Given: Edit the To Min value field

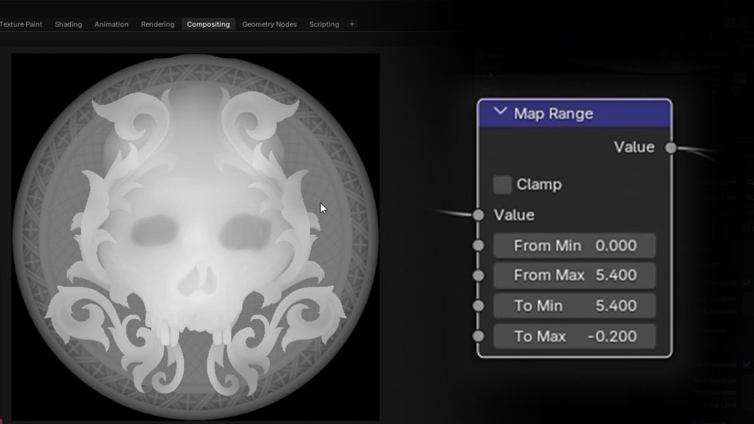Looking at the screenshot, I should click(574, 306).
